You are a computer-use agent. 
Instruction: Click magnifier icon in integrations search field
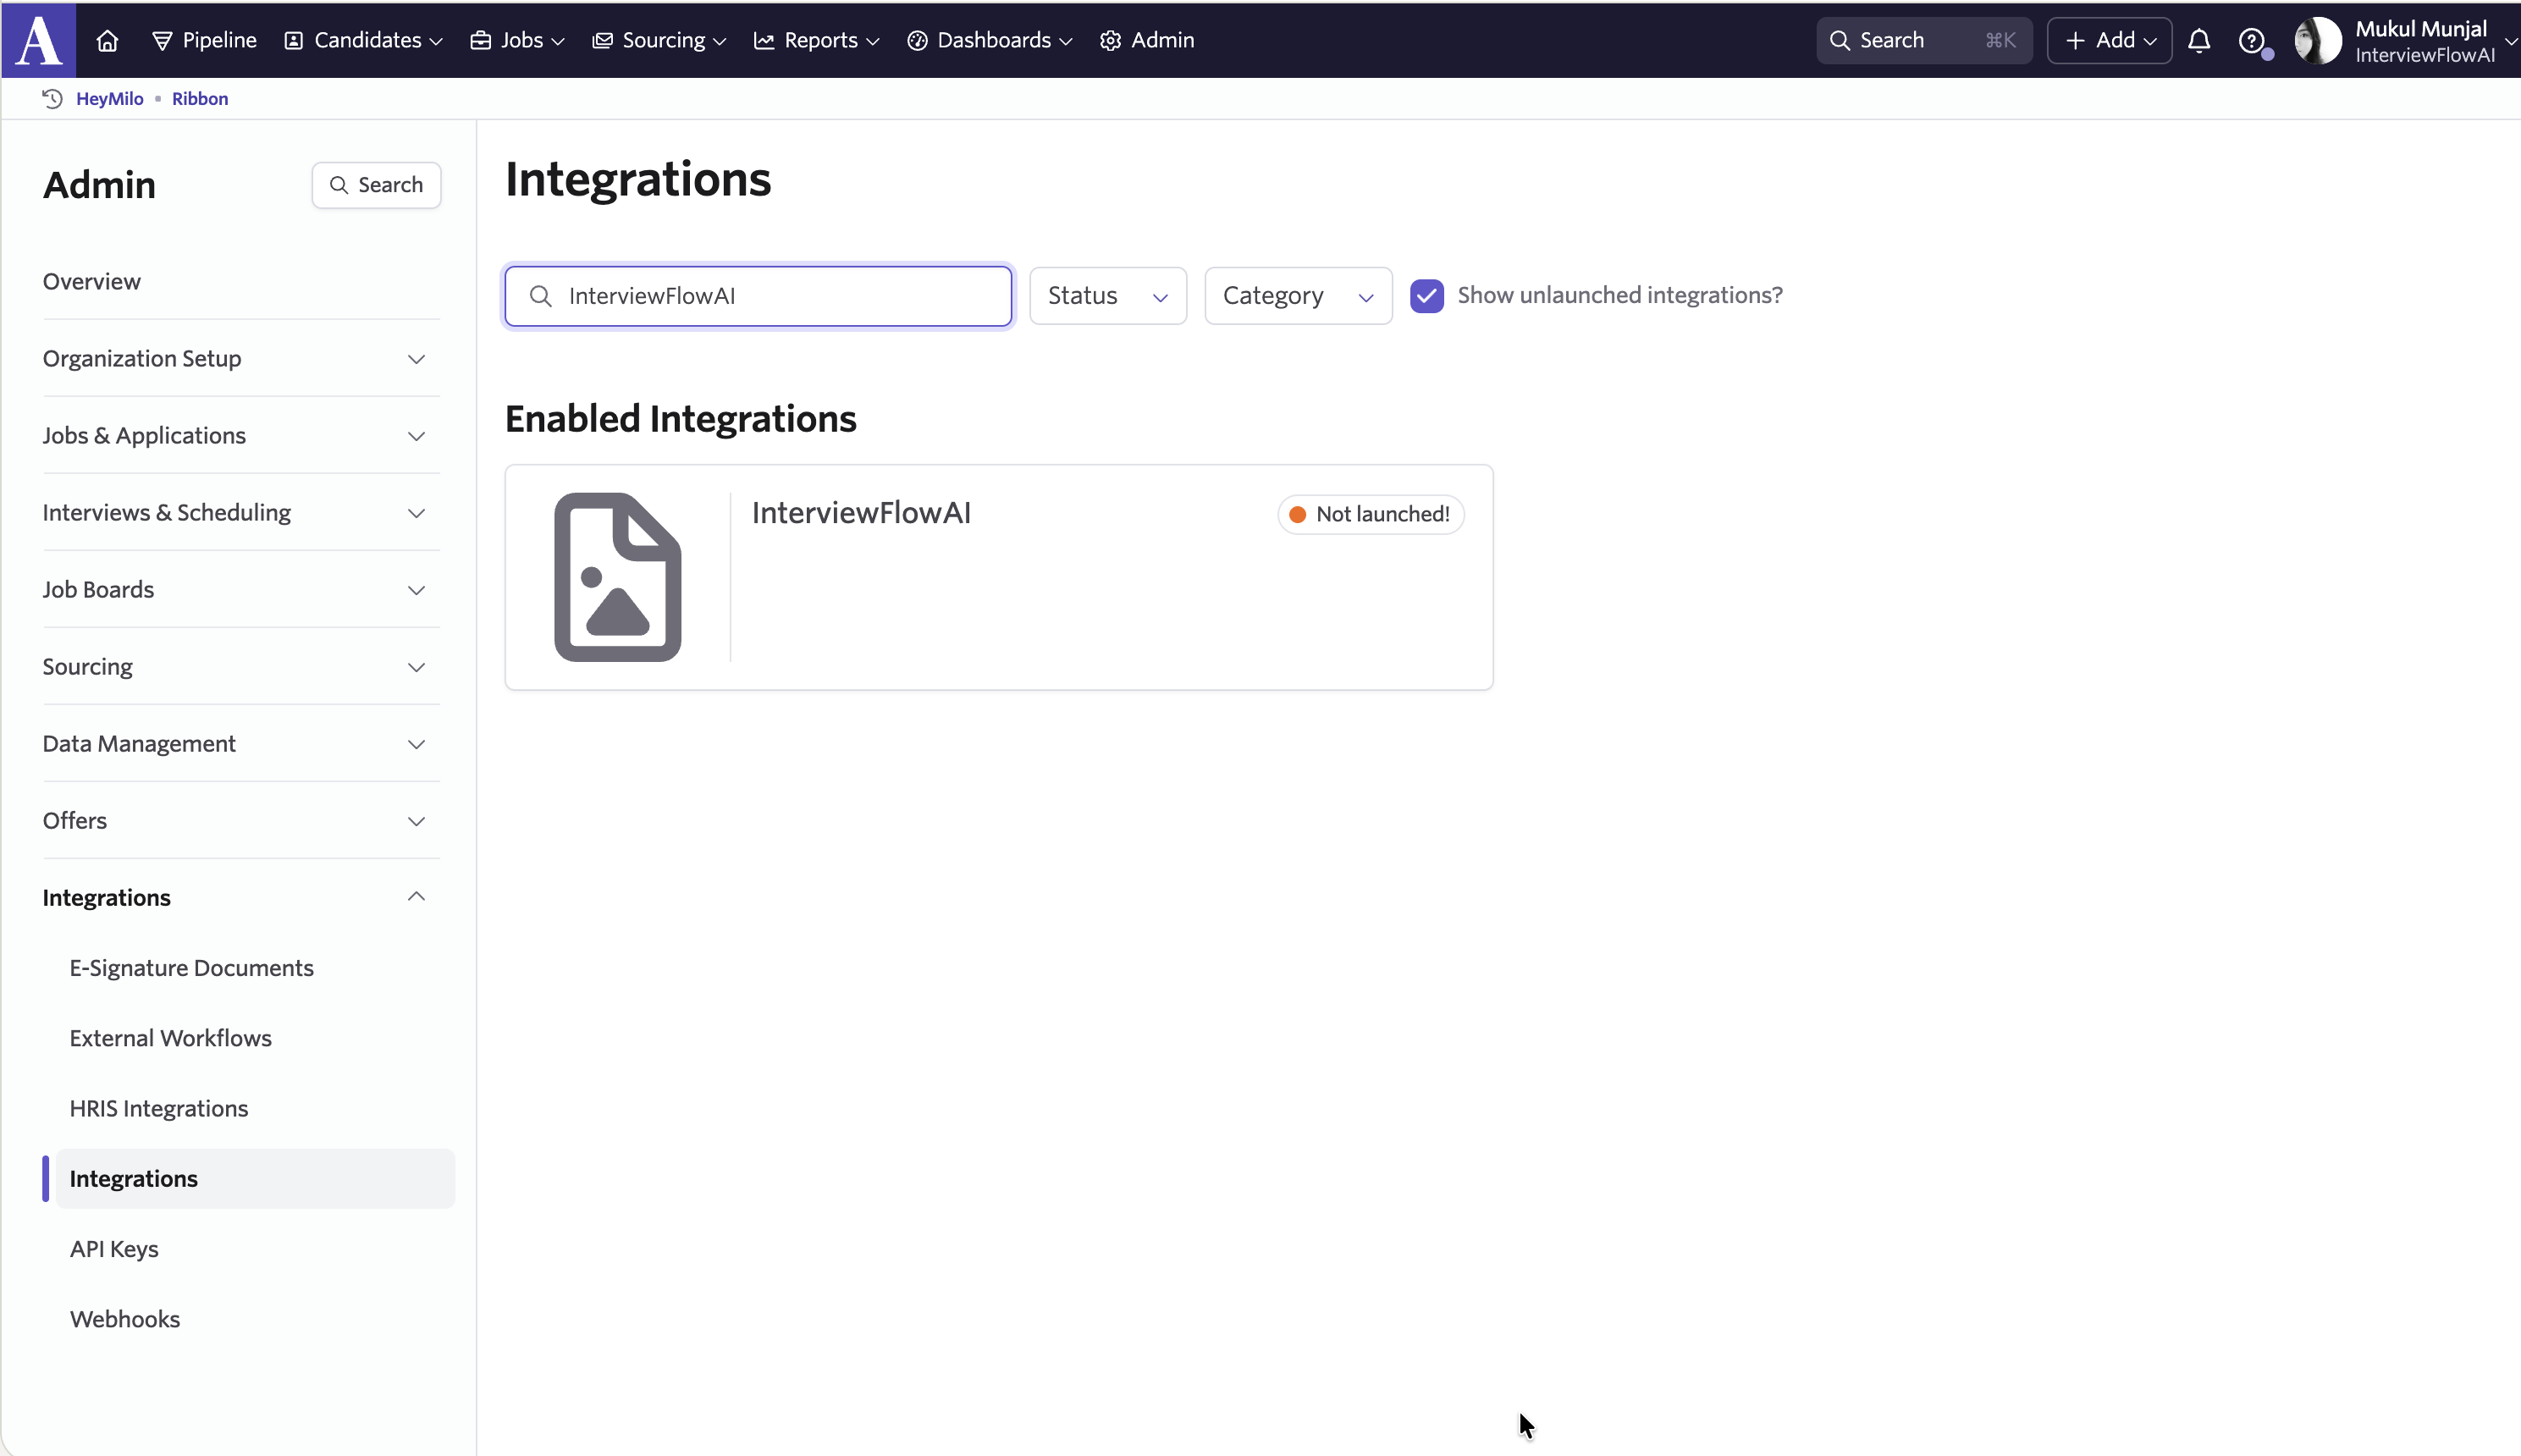point(541,296)
